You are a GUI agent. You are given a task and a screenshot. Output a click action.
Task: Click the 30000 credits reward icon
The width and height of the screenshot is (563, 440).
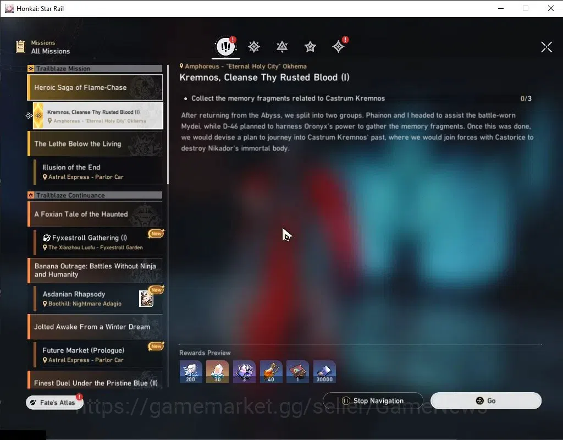pyautogui.click(x=324, y=372)
